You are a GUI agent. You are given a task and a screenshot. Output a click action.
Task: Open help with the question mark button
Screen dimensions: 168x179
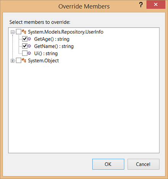point(141,5)
